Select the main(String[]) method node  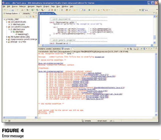[22, 34]
